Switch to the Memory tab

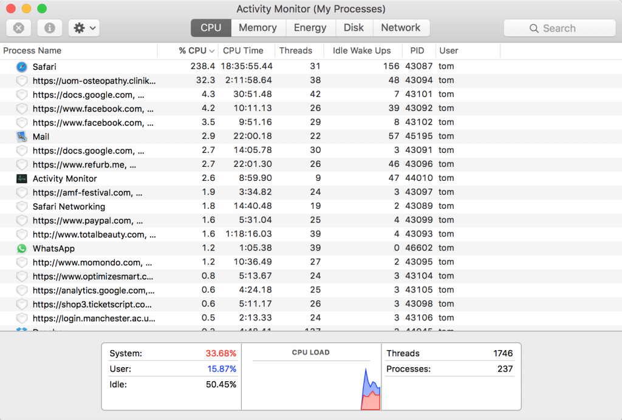point(258,28)
